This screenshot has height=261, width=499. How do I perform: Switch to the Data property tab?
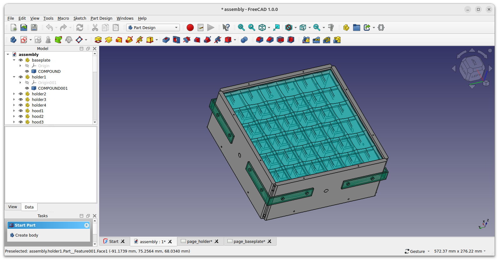pos(29,207)
